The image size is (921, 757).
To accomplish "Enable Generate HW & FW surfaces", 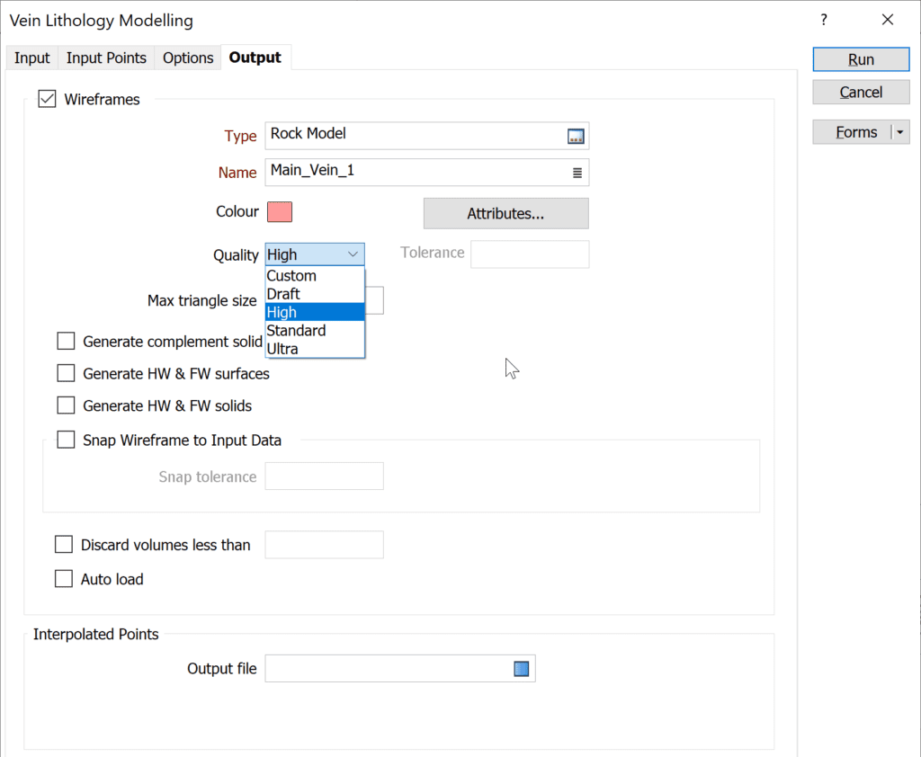I will (66, 373).
